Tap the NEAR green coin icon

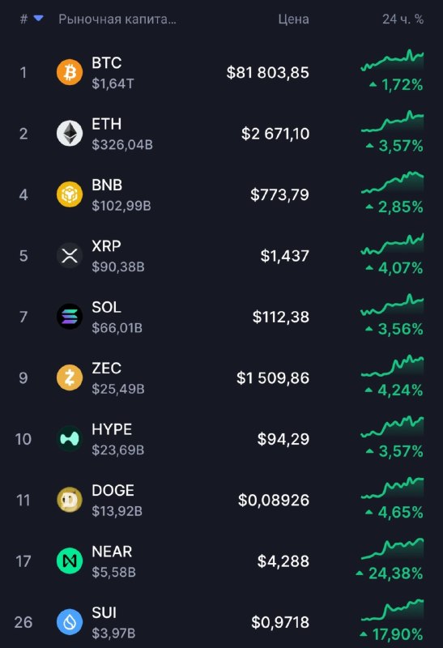click(x=70, y=561)
